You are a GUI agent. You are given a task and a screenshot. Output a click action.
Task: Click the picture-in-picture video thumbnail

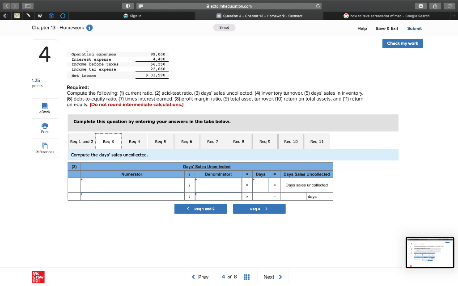click(430, 252)
